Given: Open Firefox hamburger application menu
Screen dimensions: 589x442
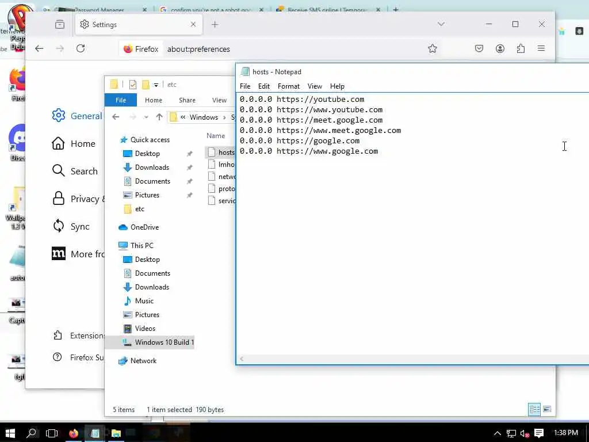Looking at the screenshot, I should (541, 48).
